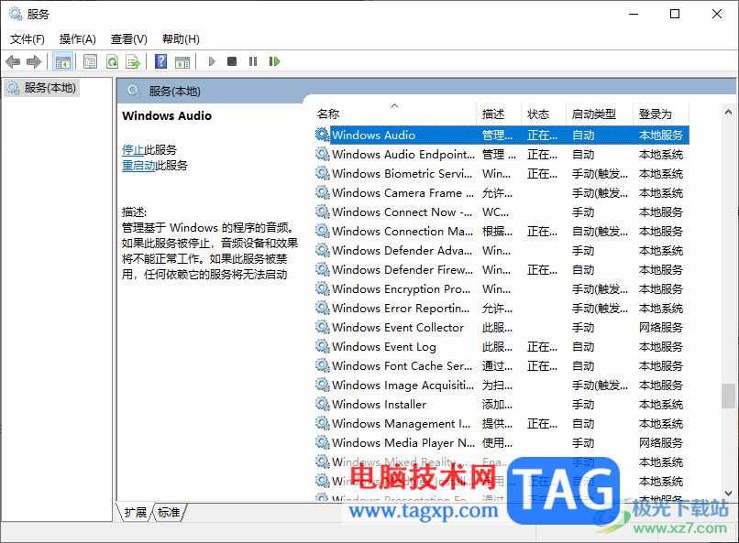Click gear icon beside Windows Management Instrumentation

point(323,423)
